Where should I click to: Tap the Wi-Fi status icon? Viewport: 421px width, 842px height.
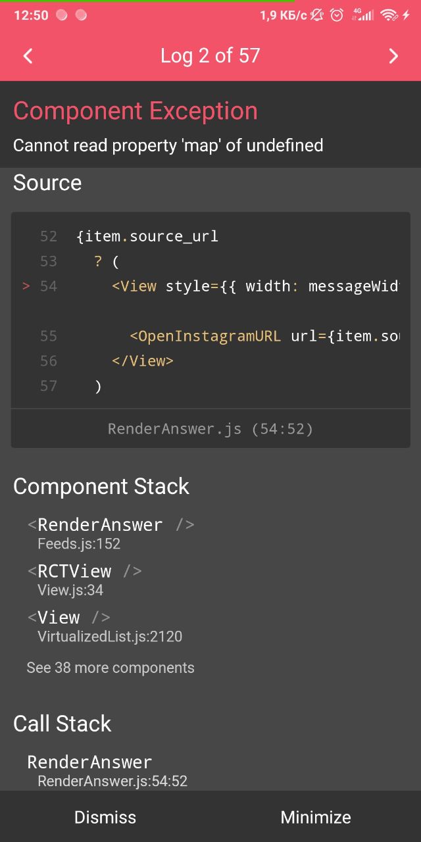pyautogui.click(x=389, y=15)
